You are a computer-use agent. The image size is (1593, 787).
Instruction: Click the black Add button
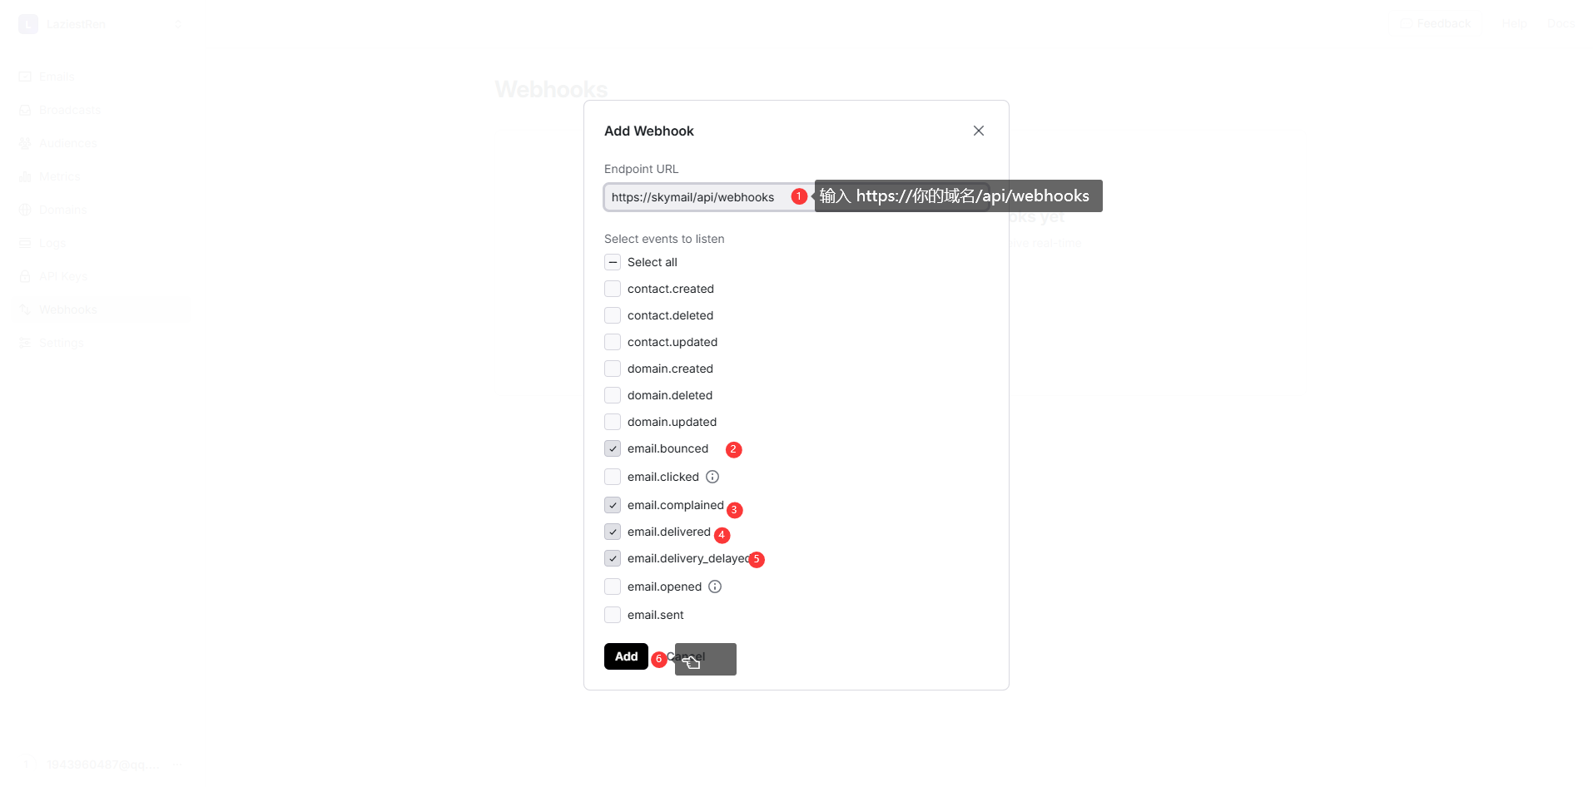(626, 656)
